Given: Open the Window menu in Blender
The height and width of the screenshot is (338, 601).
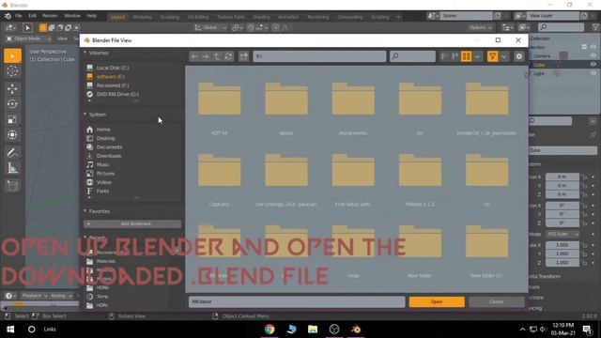Looking at the screenshot, I should point(72,16).
